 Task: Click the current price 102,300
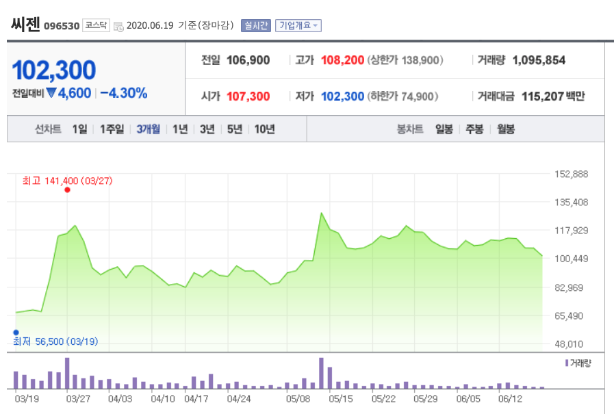click(54, 70)
